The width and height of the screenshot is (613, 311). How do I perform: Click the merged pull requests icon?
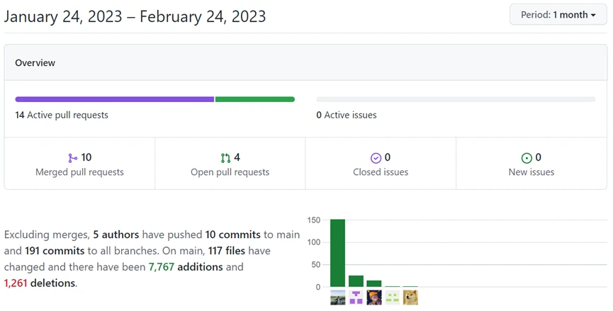[72, 158]
